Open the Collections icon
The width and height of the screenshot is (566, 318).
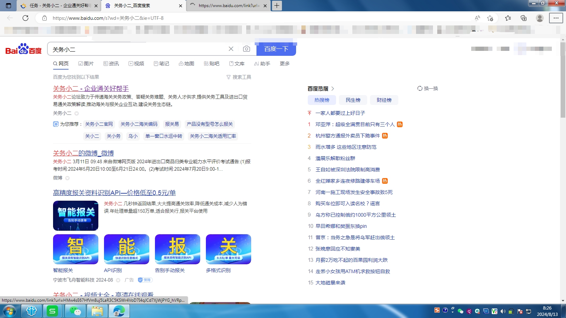click(x=524, y=18)
